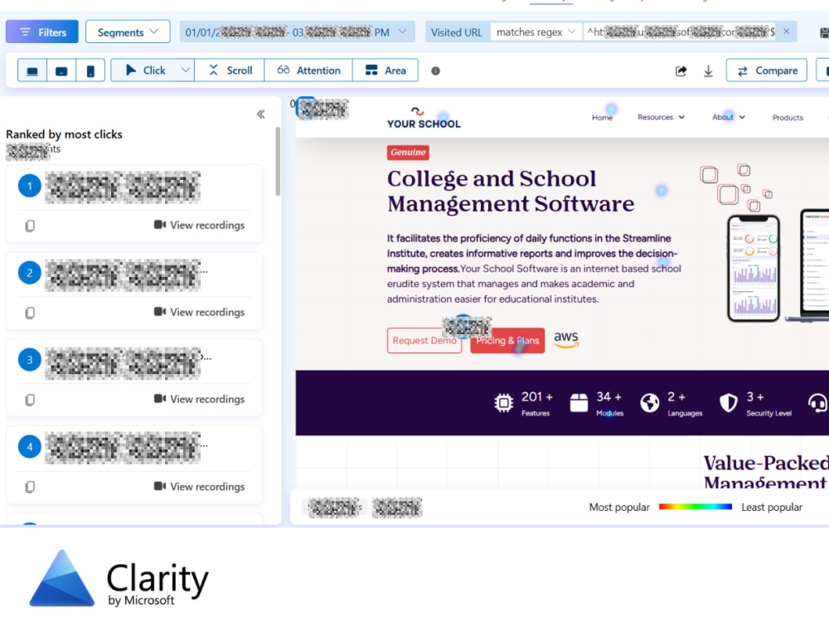Select the rank 1 numbered badge
Viewport: 829px width, 622px height.
30,186
